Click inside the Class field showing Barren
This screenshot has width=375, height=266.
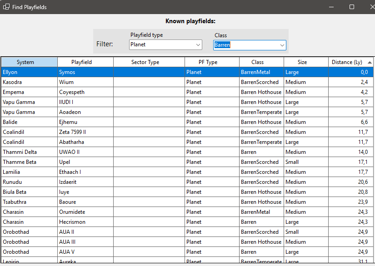click(x=245, y=45)
